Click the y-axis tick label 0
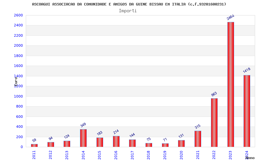The width and height of the screenshot is (258, 161). pos(22,147)
